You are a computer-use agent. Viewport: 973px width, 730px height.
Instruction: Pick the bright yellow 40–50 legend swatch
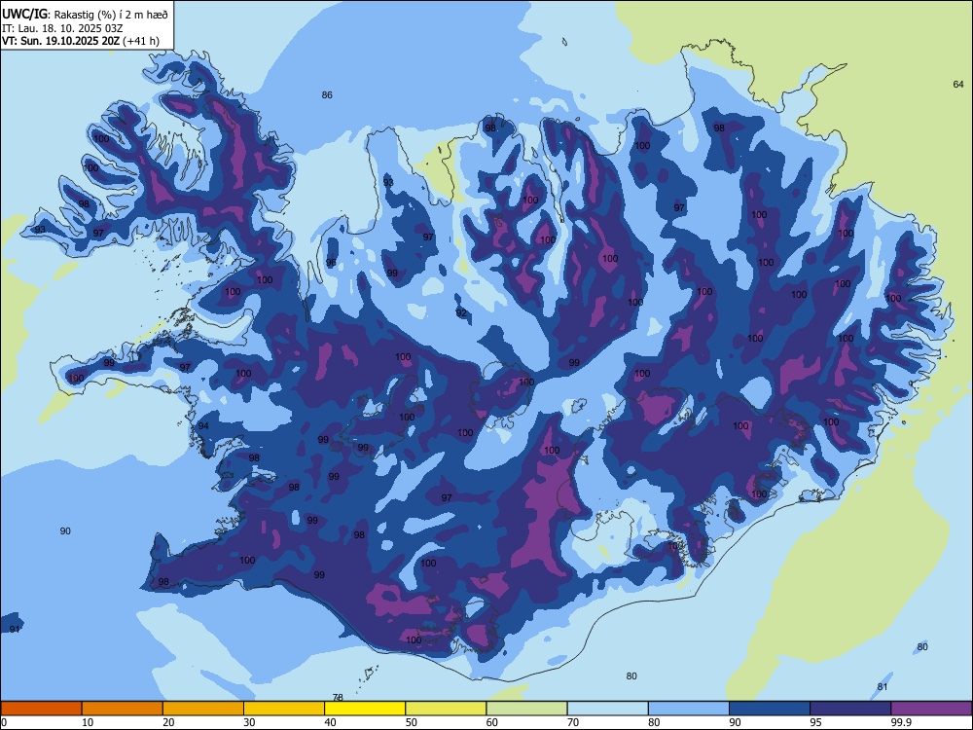coord(365,709)
